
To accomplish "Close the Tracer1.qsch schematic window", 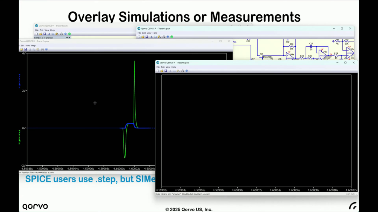I will pos(350,29).
